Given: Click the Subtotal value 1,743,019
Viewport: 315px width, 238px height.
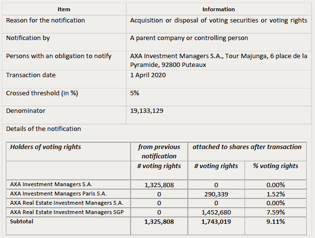Looking at the screenshot, I should pyautogui.click(x=216, y=222).
